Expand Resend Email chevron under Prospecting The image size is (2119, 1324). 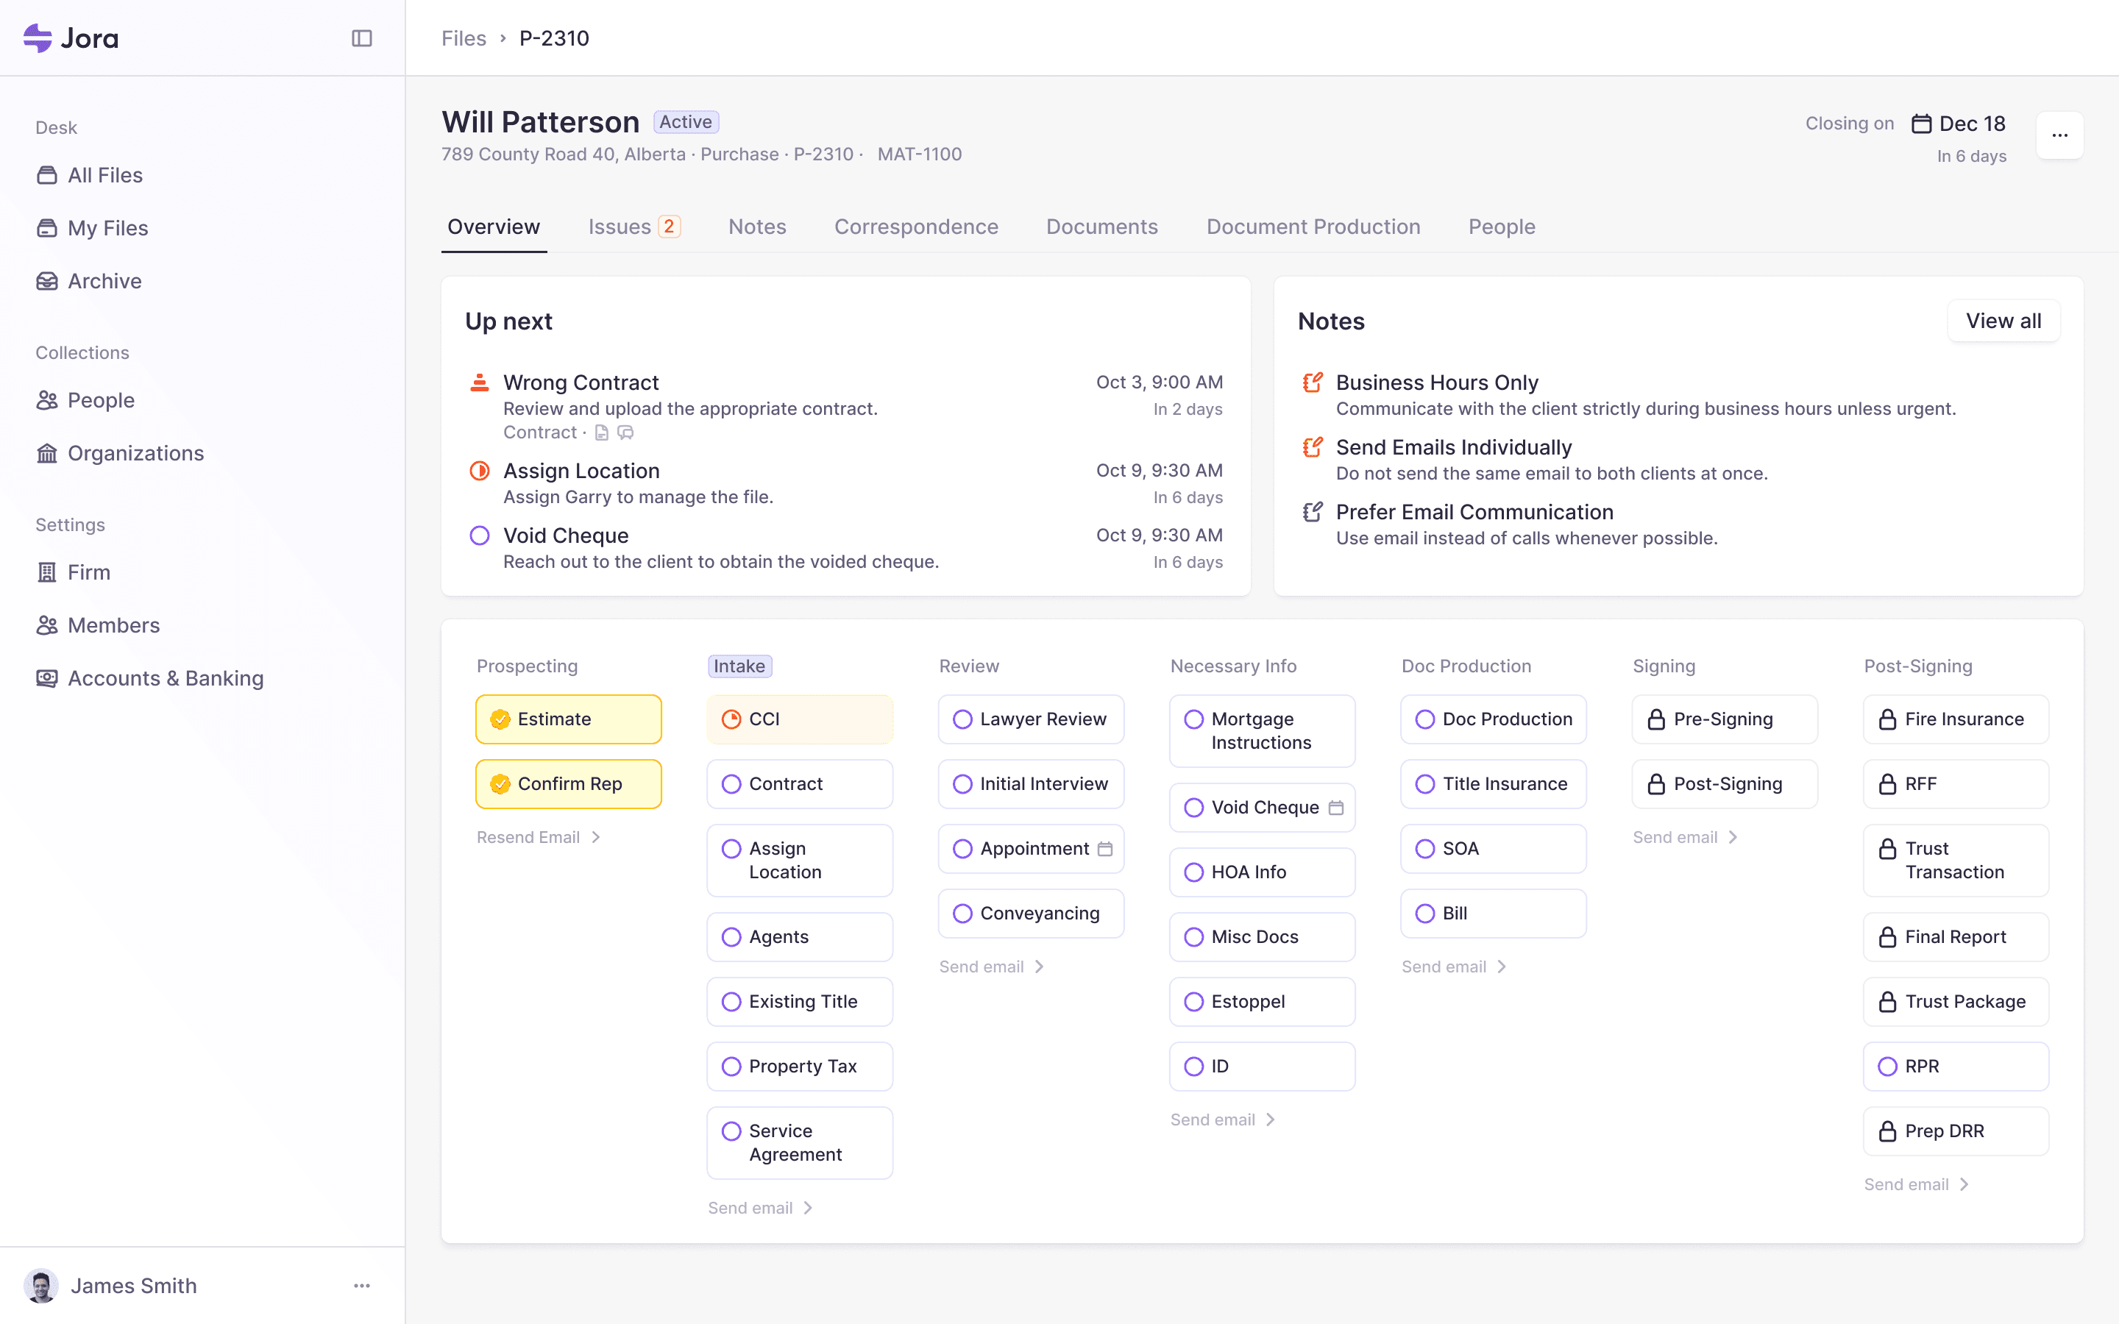(x=596, y=837)
